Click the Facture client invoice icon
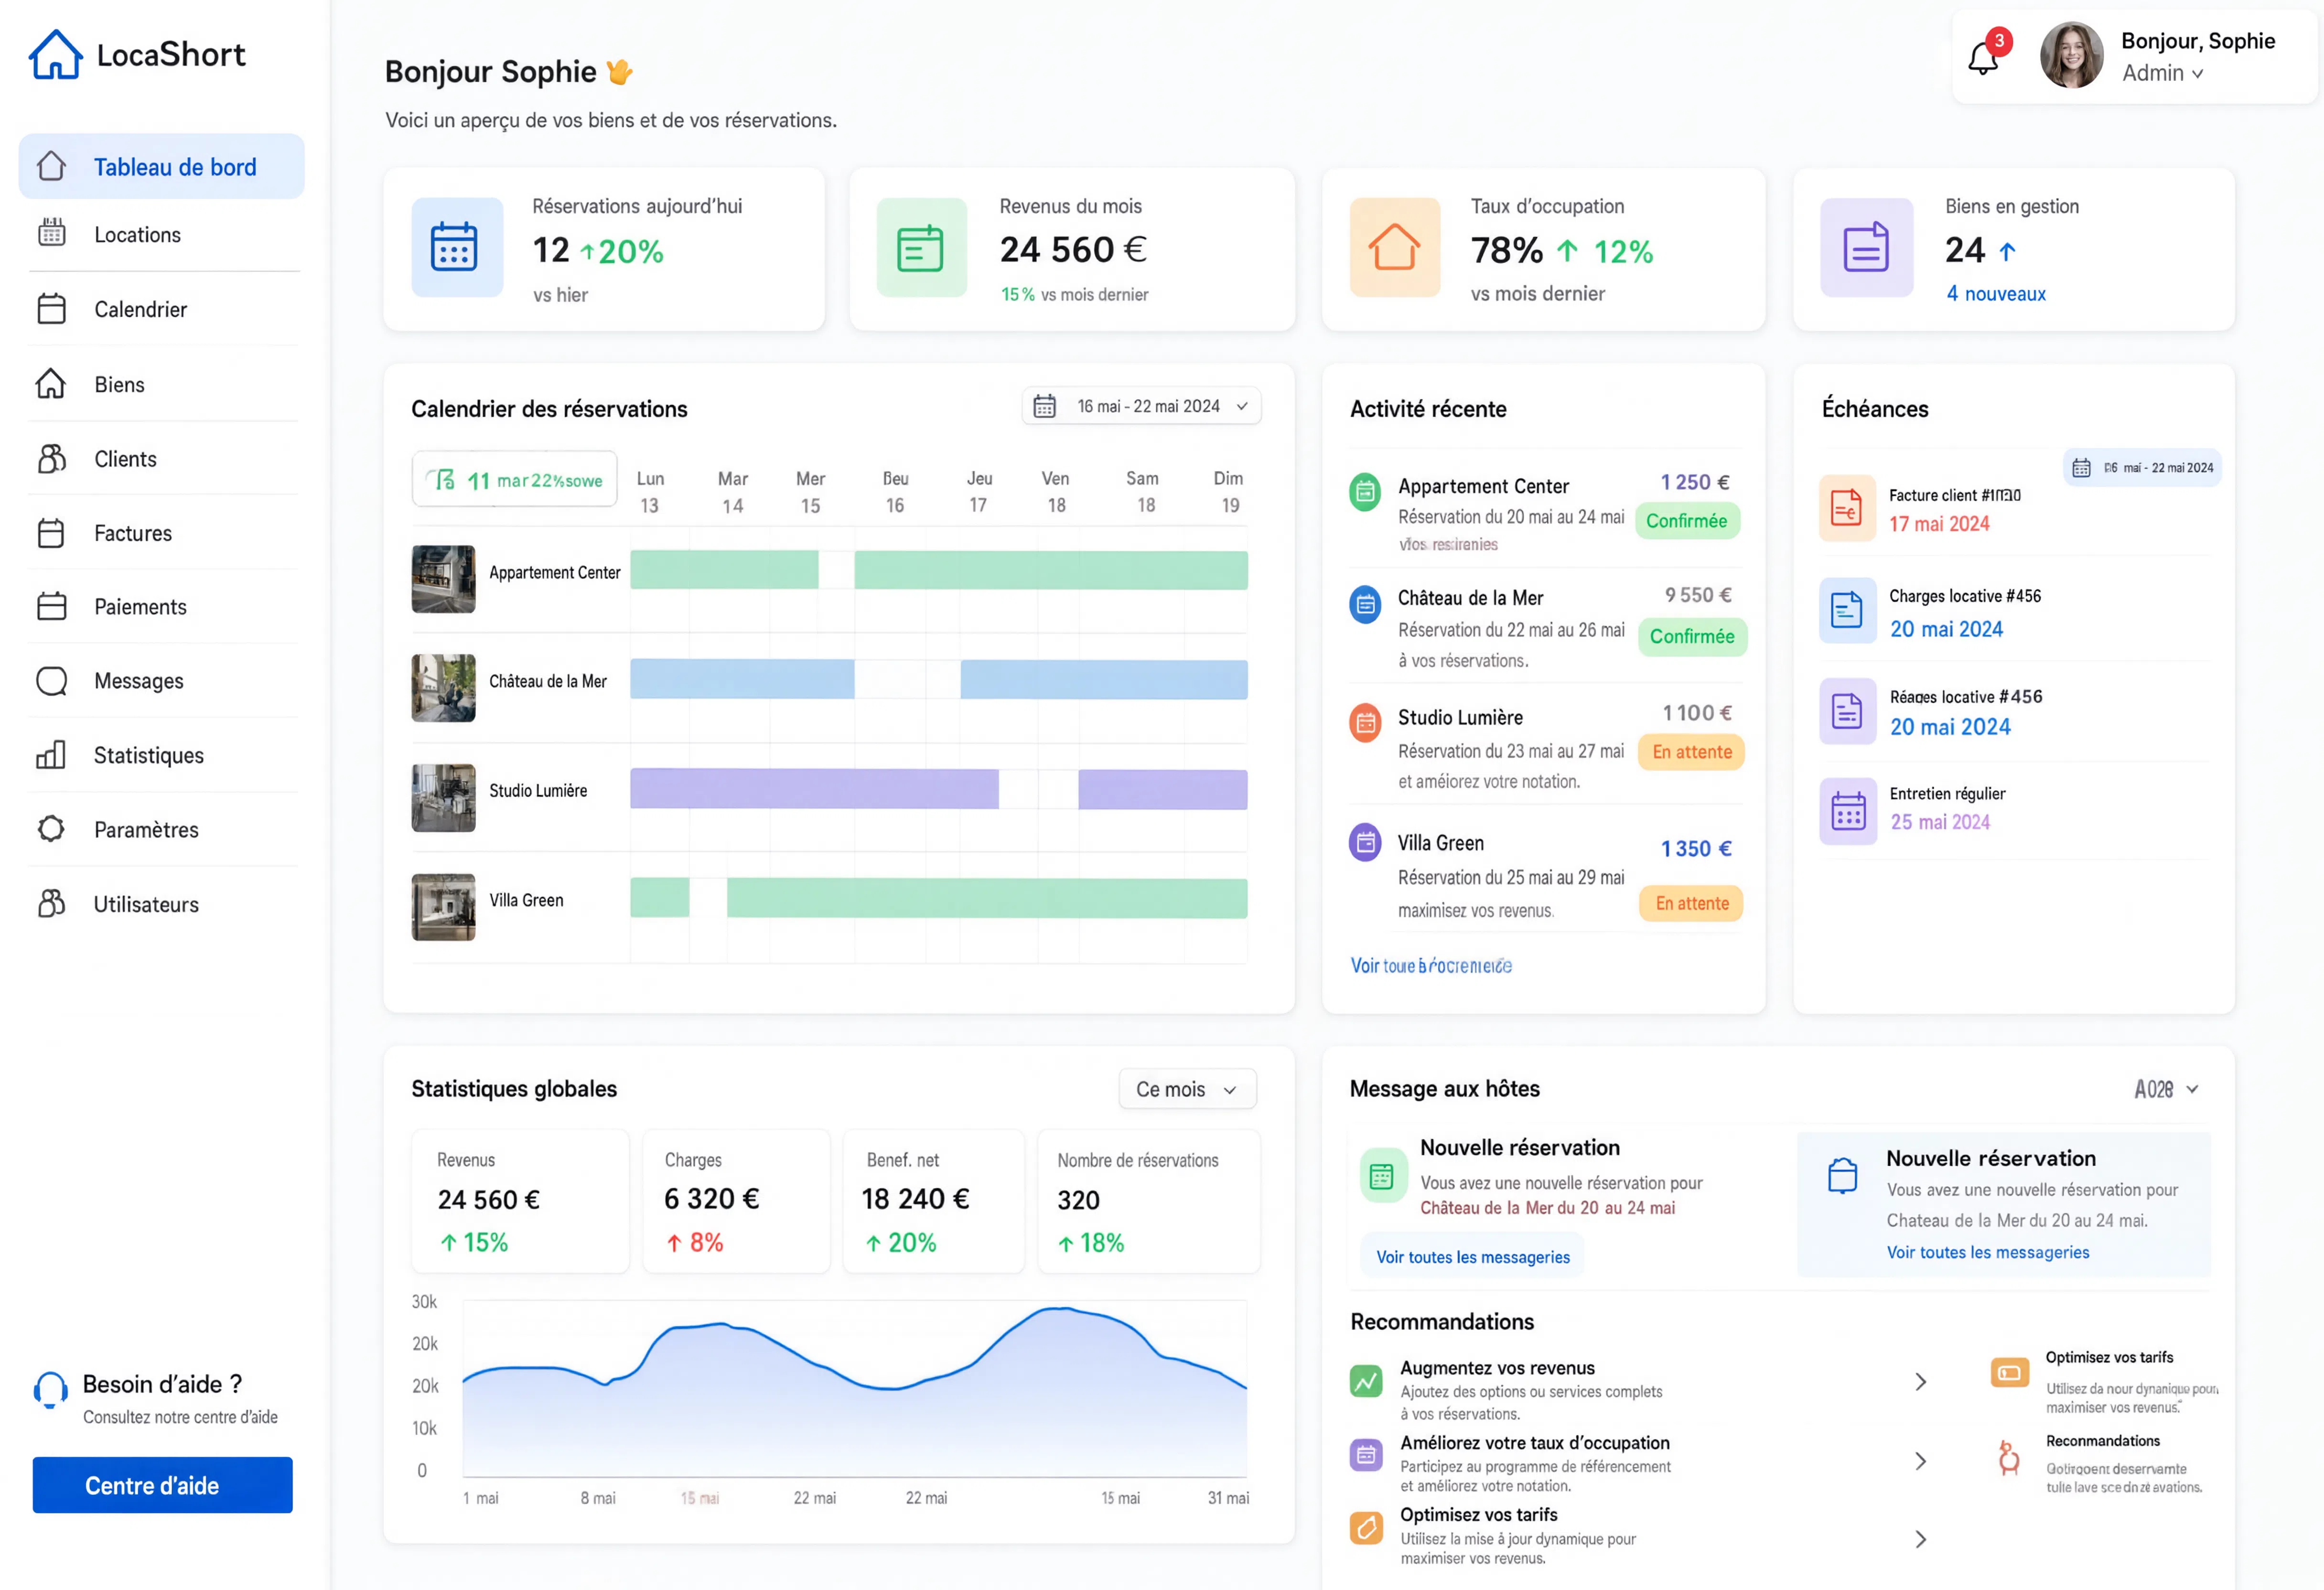The height and width of the screenshot is (1590, 2324). pos(1846,508)
